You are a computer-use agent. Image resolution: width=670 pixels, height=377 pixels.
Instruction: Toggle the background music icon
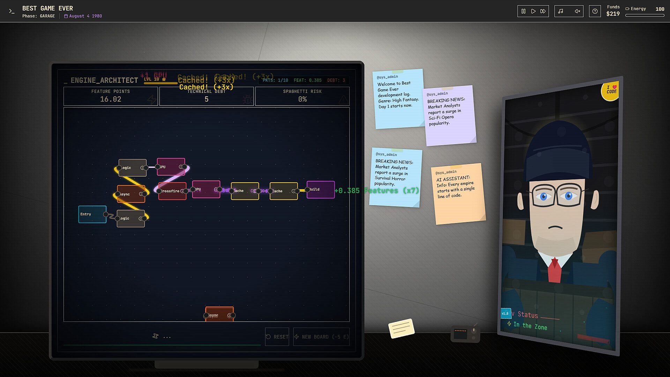(560, 11)
